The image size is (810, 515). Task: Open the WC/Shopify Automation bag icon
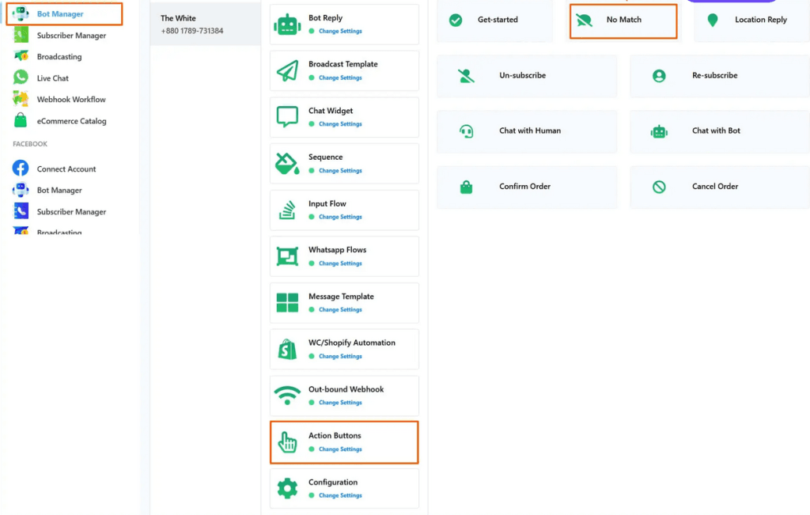click(287, 350)
